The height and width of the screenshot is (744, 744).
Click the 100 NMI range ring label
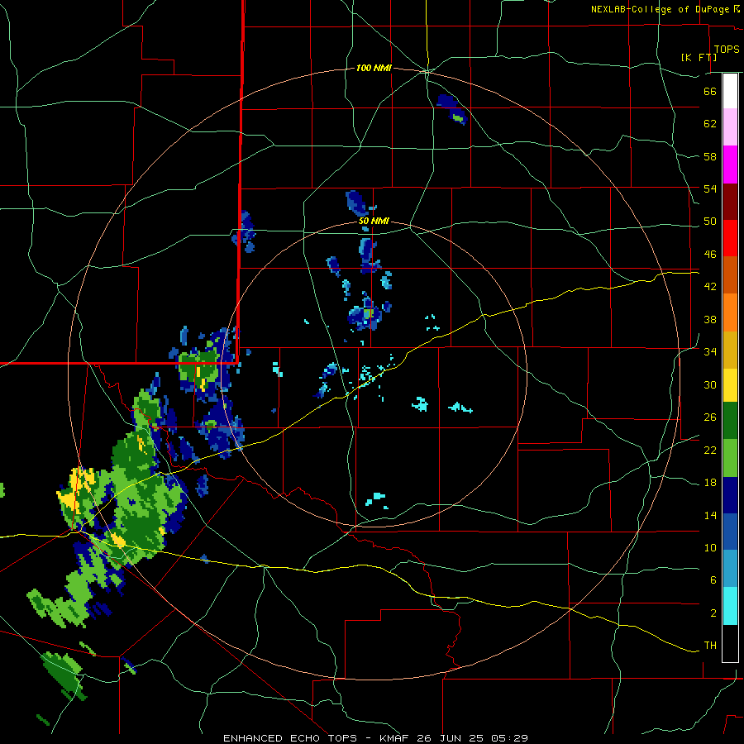374,69
